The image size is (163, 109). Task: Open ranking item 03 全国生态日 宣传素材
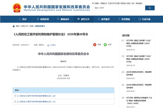tap(139, 73)
